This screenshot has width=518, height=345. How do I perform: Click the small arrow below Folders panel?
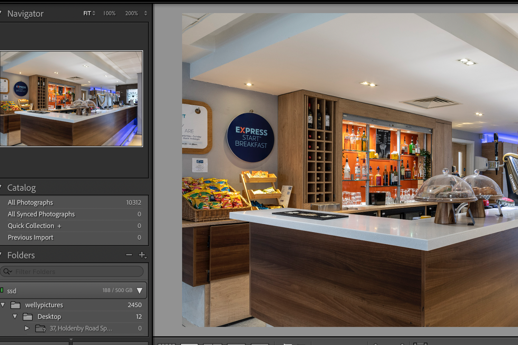[x=71, y=339]
